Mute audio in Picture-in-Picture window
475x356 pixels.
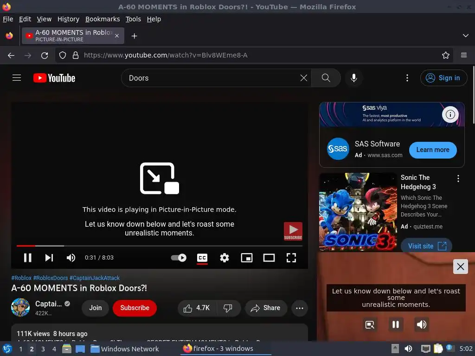pyautogui.click(x=421, y=324)
